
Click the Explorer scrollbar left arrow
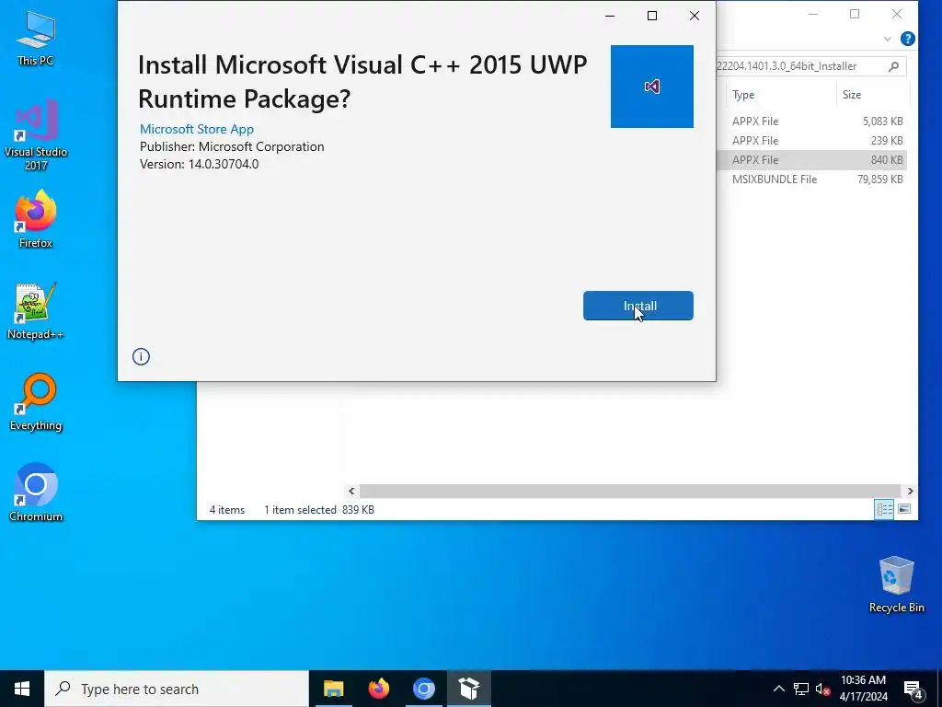[351, 492]
